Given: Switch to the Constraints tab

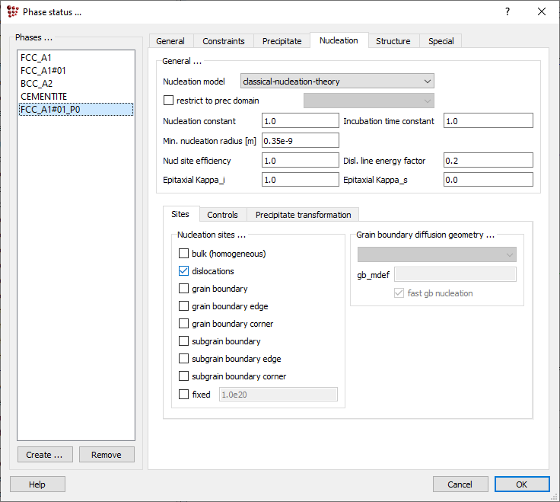Looking at the screenshot, I should coord(224,41).
